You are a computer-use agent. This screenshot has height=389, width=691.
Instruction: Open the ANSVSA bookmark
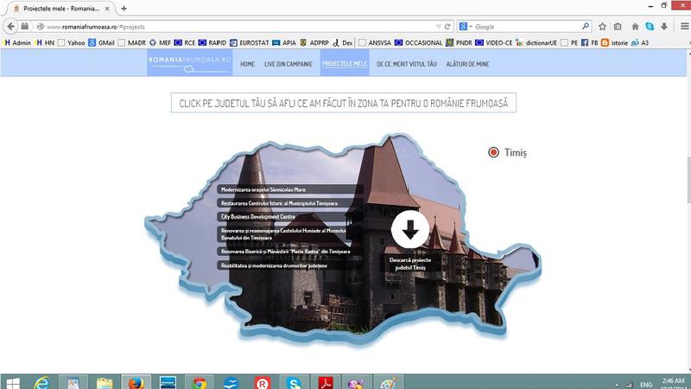375,42
